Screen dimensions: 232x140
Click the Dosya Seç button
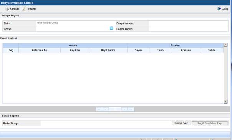[181, 123]
